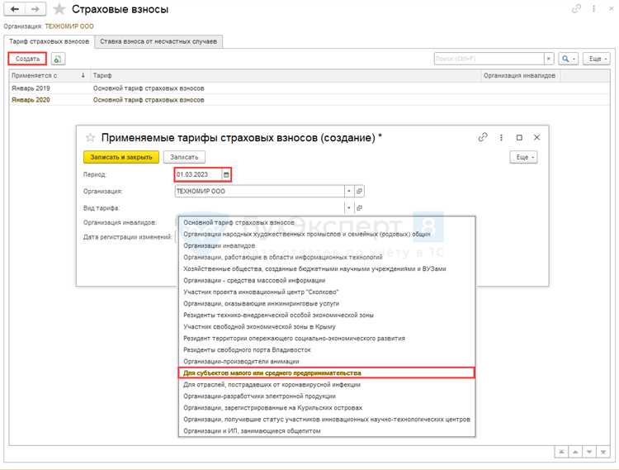Click Записать и закрыть button
Image resolution: width=619 pixels, height=470 pixels.
[121, 157]
